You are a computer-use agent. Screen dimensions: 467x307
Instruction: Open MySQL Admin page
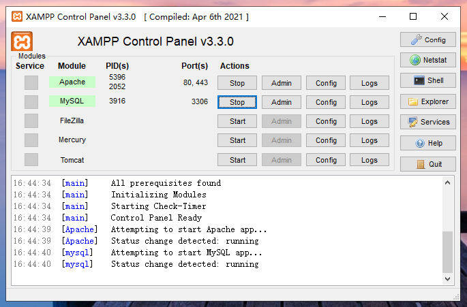tap(282, 102)
